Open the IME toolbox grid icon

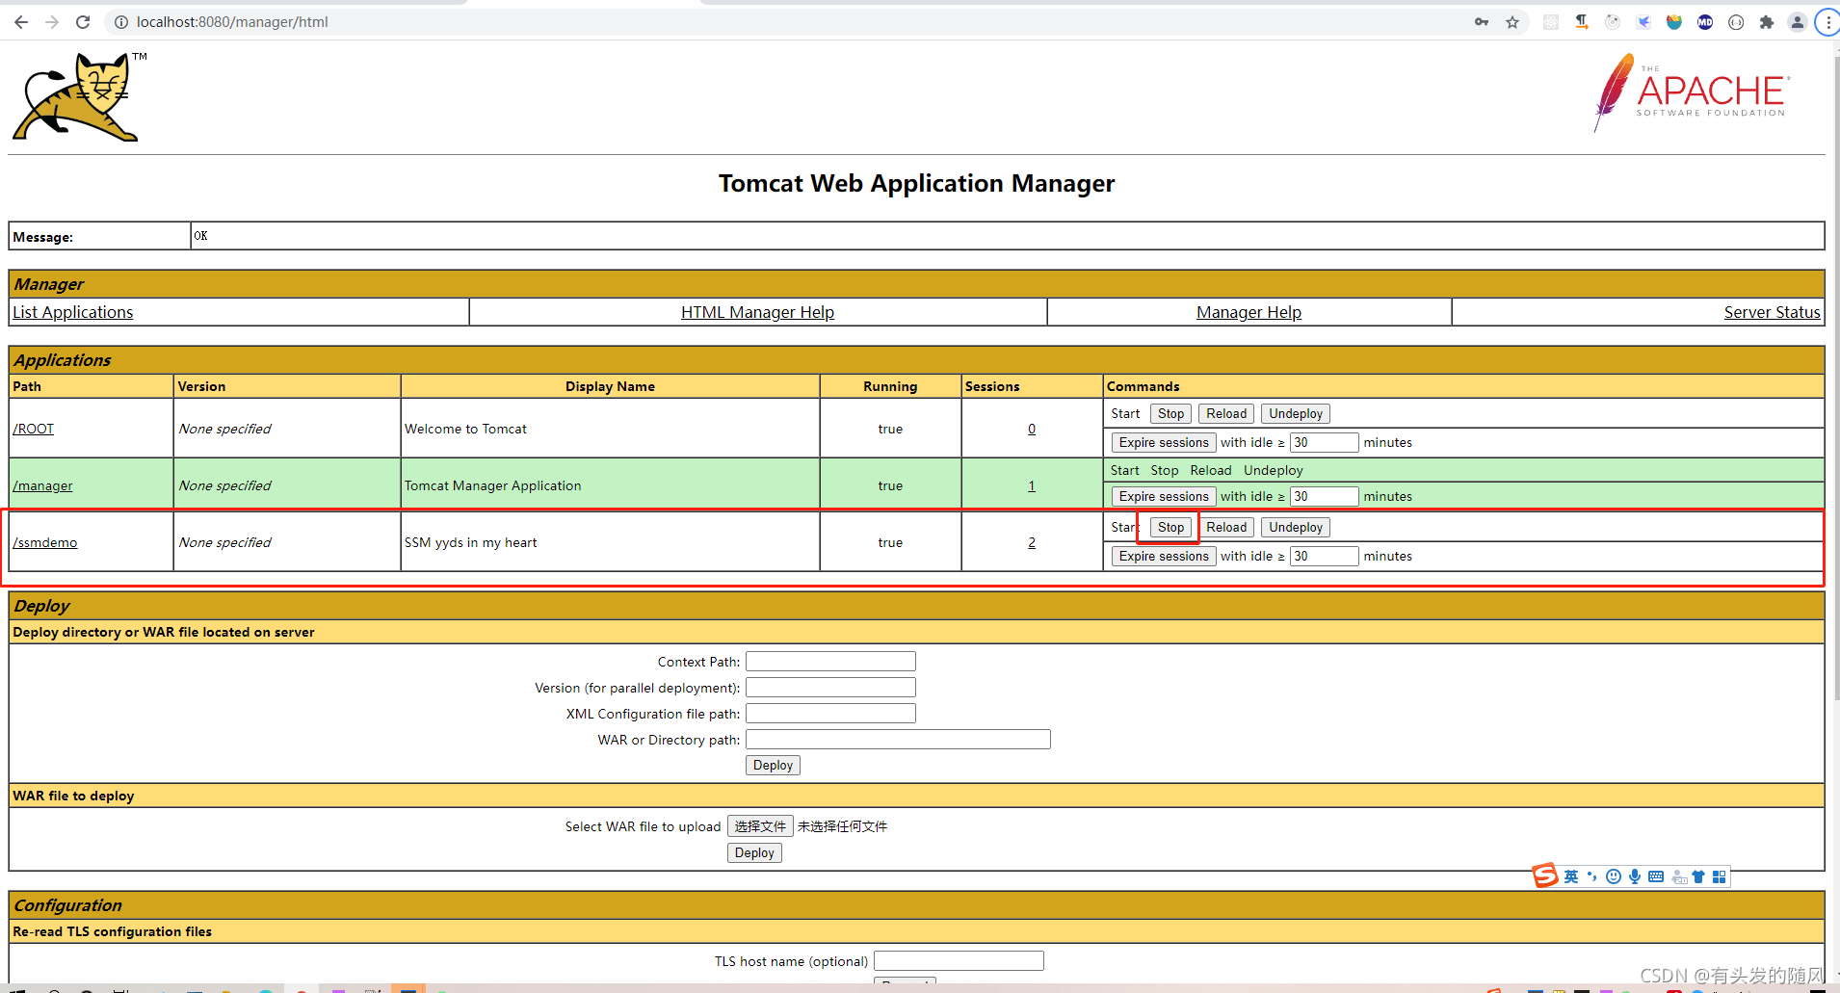click(x=1720, y=876)
